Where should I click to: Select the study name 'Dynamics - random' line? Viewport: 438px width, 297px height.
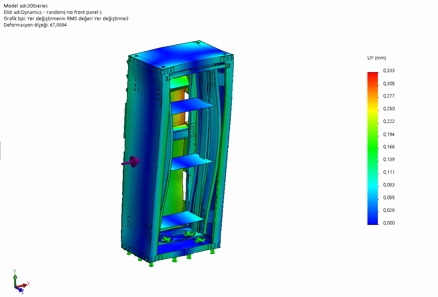click(x=53, y=12)
